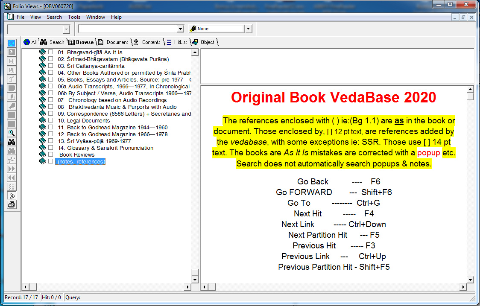Open the Search menu in menu bar
Viewport: 480px width, 306px height.
click(x=54, y=17)
